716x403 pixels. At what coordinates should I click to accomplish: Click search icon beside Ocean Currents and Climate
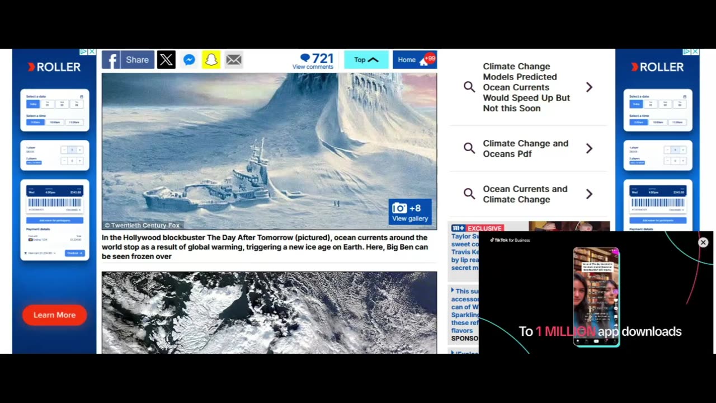coord(469,194)
